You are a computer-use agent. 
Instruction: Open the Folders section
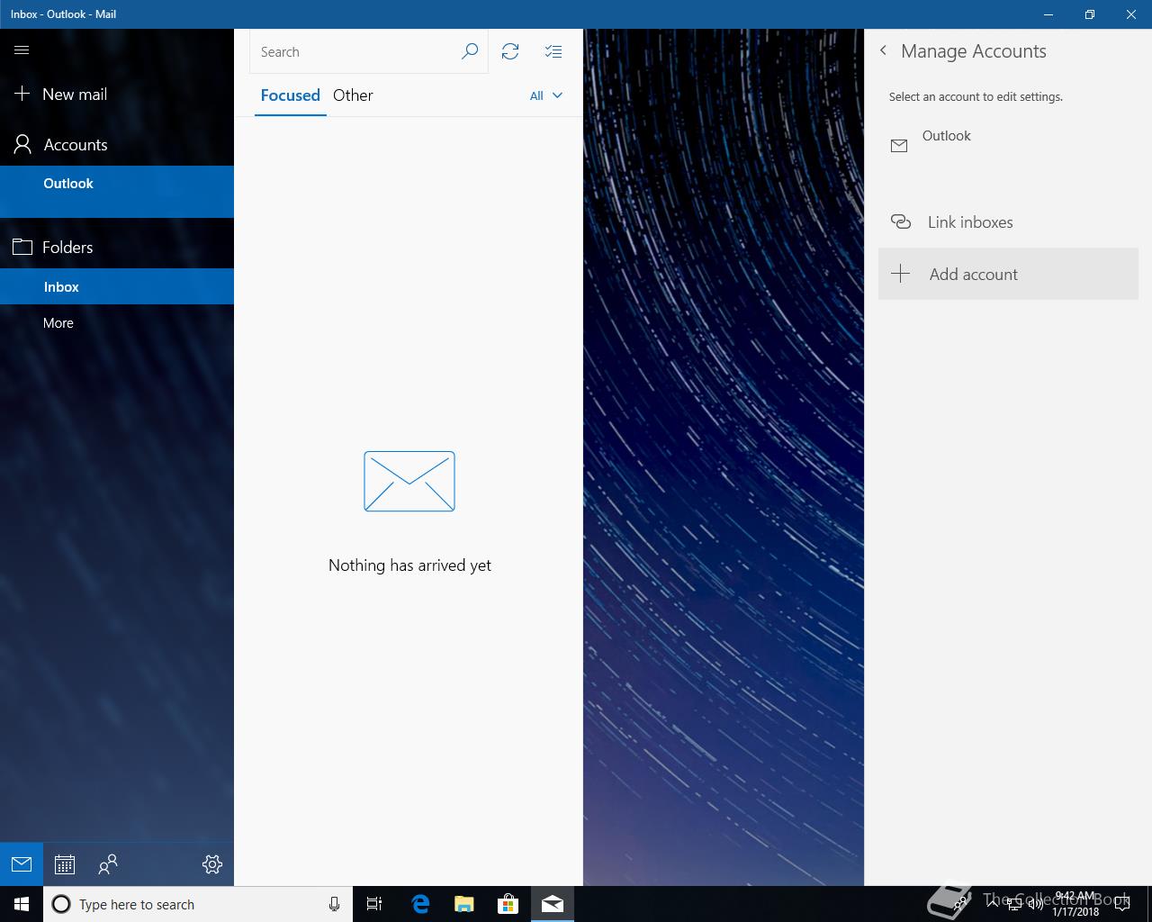pyautogui.click(x=67, y=248)
